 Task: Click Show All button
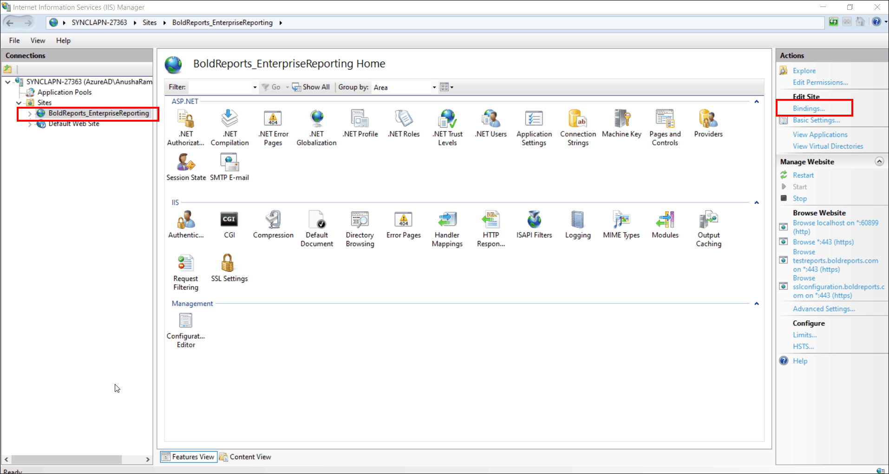pos(311,87)
